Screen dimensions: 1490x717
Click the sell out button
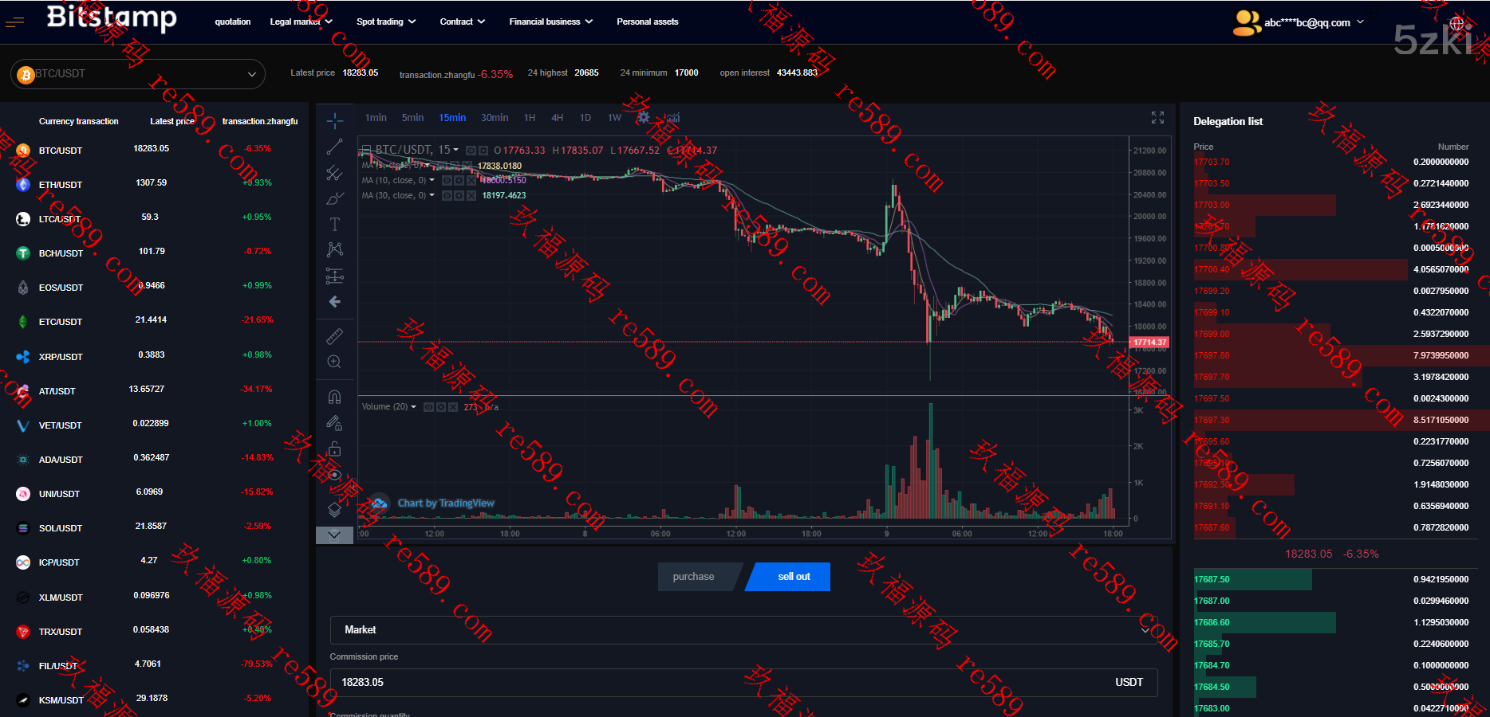coord(793,577)
